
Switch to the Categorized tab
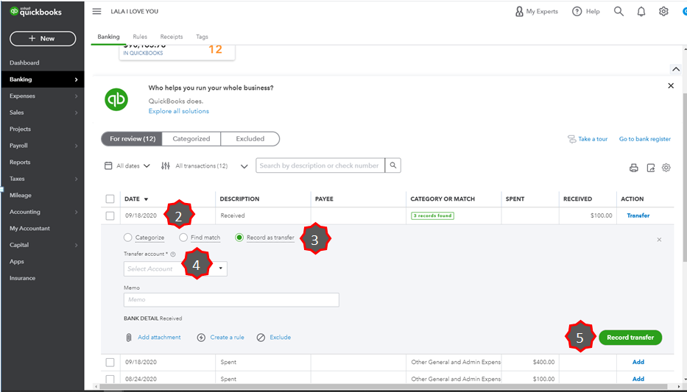[x=191, y=139]
